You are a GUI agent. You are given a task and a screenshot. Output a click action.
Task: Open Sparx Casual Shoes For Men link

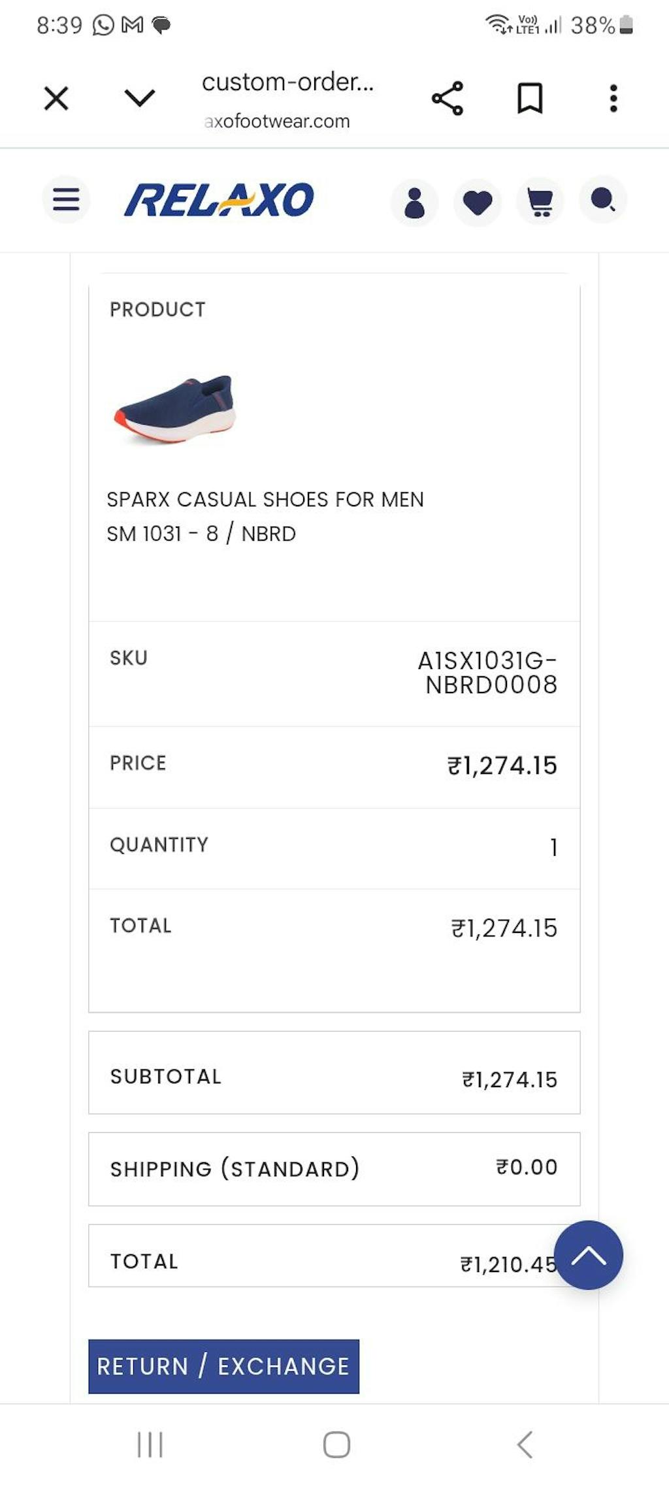[265, 500]
